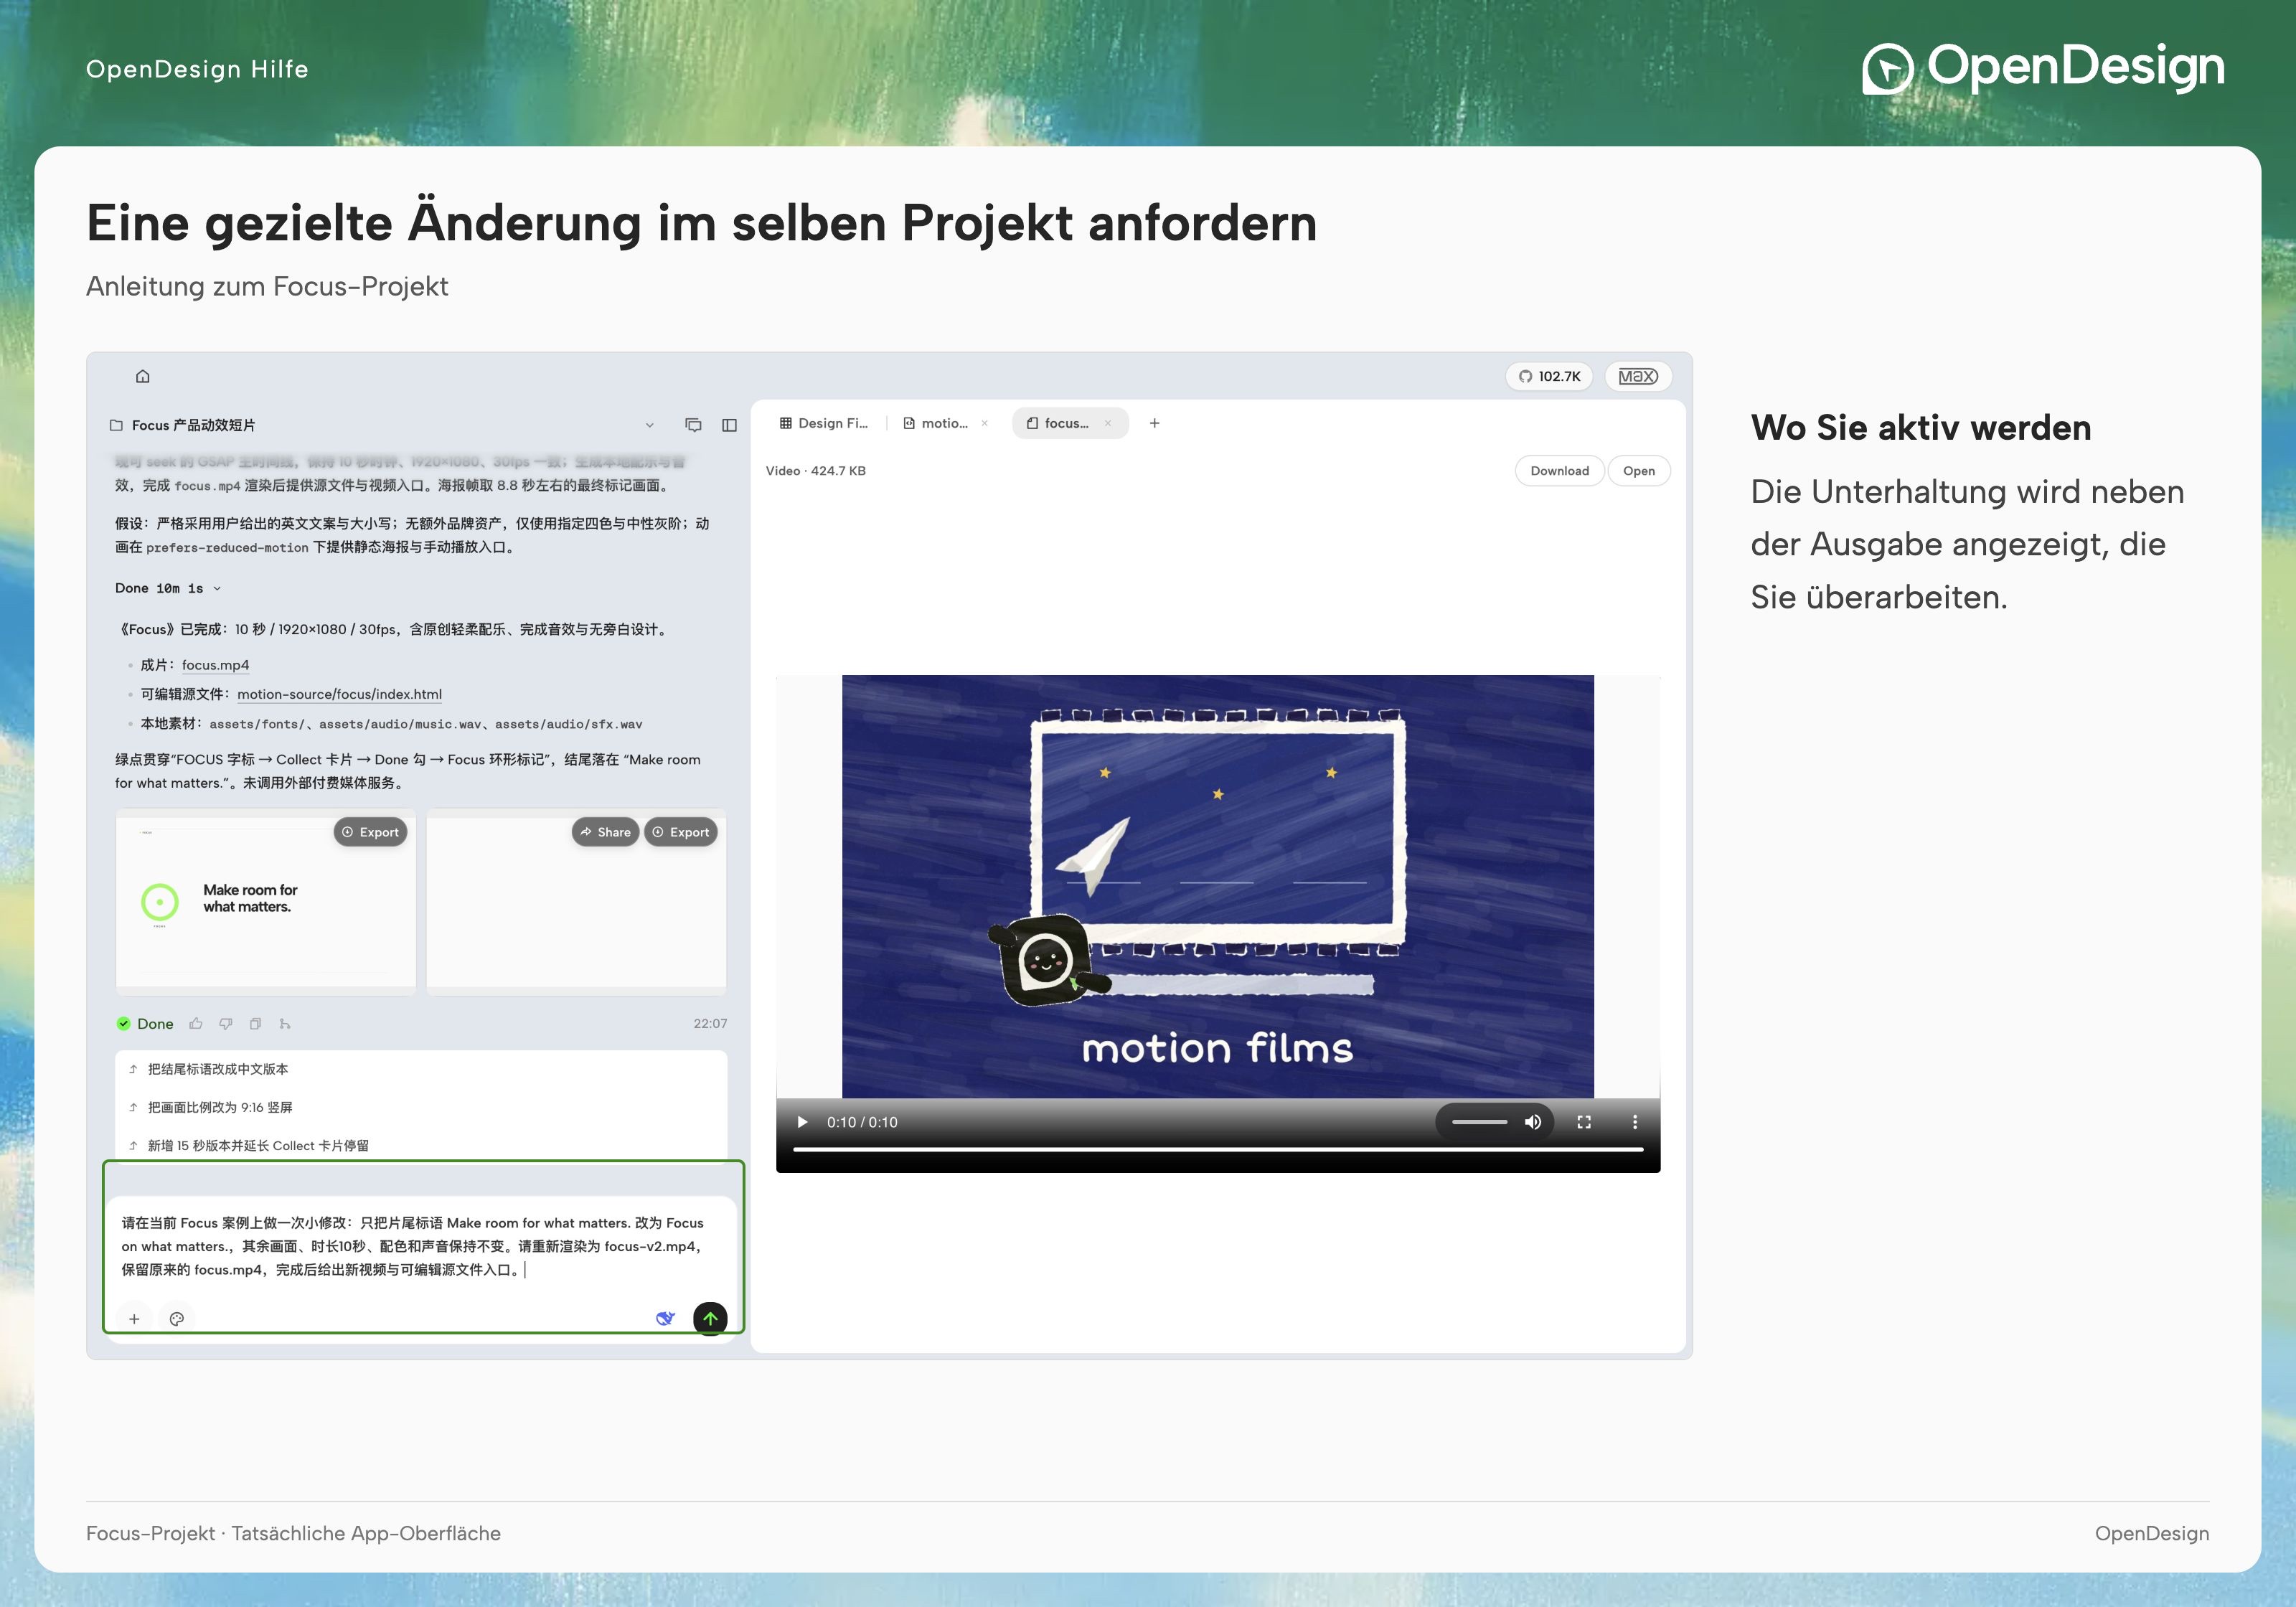Select suggestion 把画面比例改为 9:16 竖屏

pyautogui.click(x=420, y=1107)
